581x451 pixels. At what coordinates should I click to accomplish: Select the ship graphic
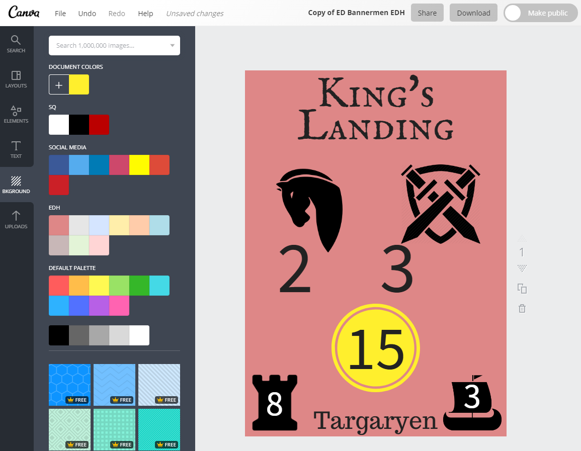click(x=472, y=403)
